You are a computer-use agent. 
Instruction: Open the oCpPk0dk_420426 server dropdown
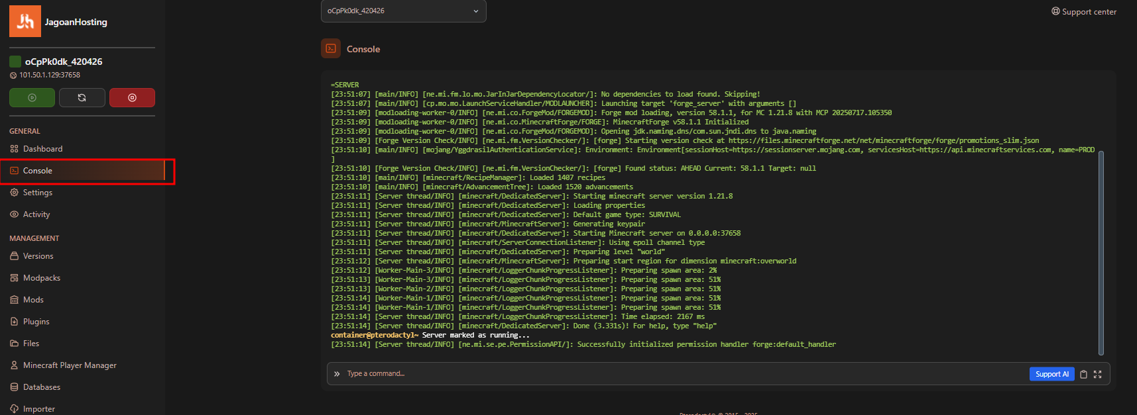coord(403,11)
